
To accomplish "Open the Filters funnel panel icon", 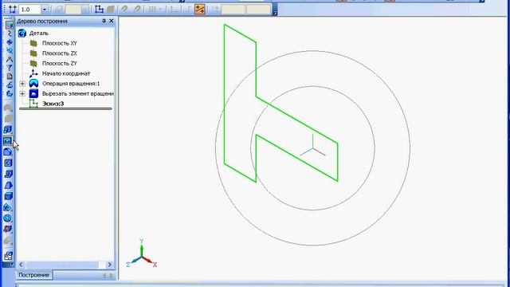I will point(9,68).
